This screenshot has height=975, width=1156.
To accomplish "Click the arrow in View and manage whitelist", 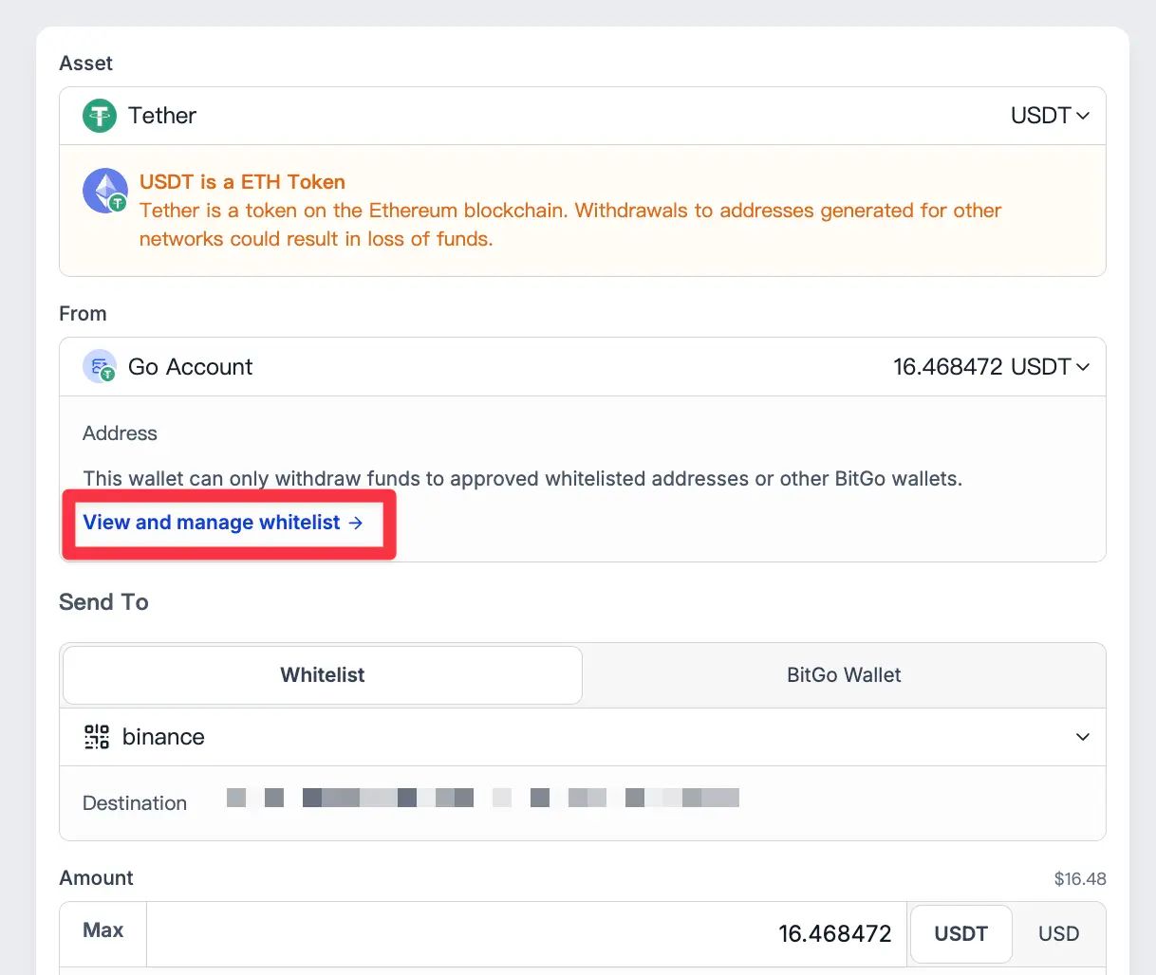I will pyautogui.click(x=355, y=522).
